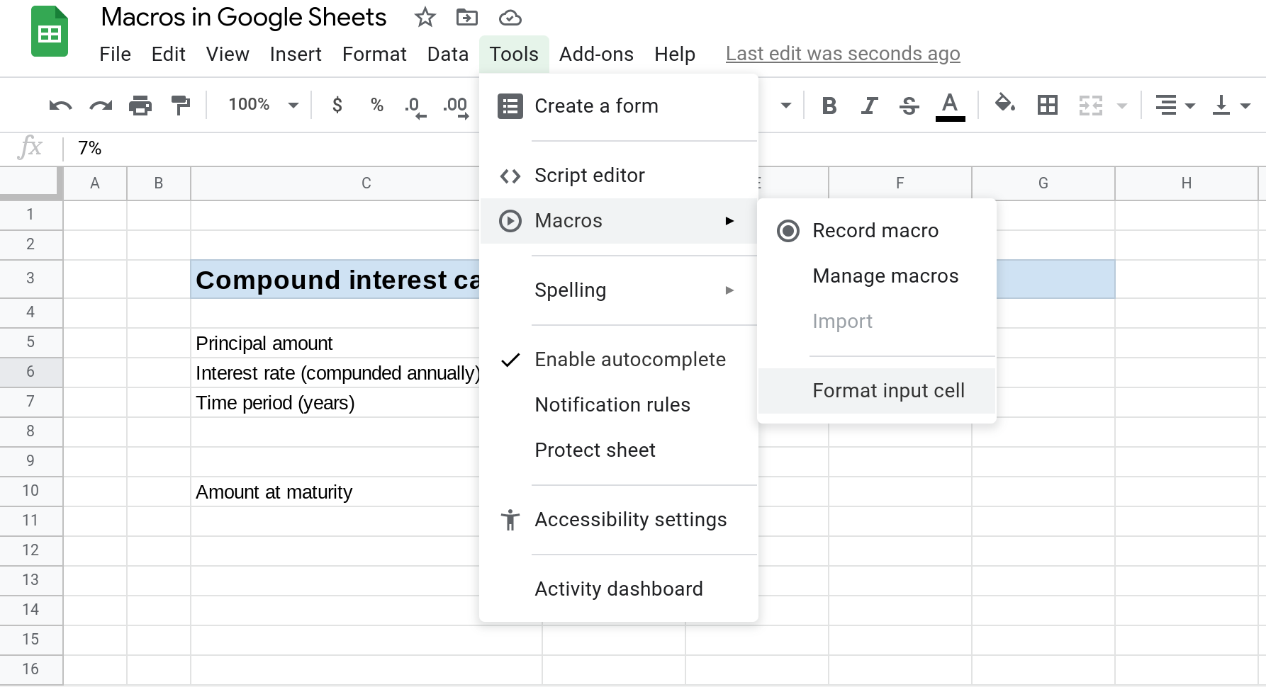
Task: Toggle italic formatting
Action: pyautogui.click(x=869, y=106)
